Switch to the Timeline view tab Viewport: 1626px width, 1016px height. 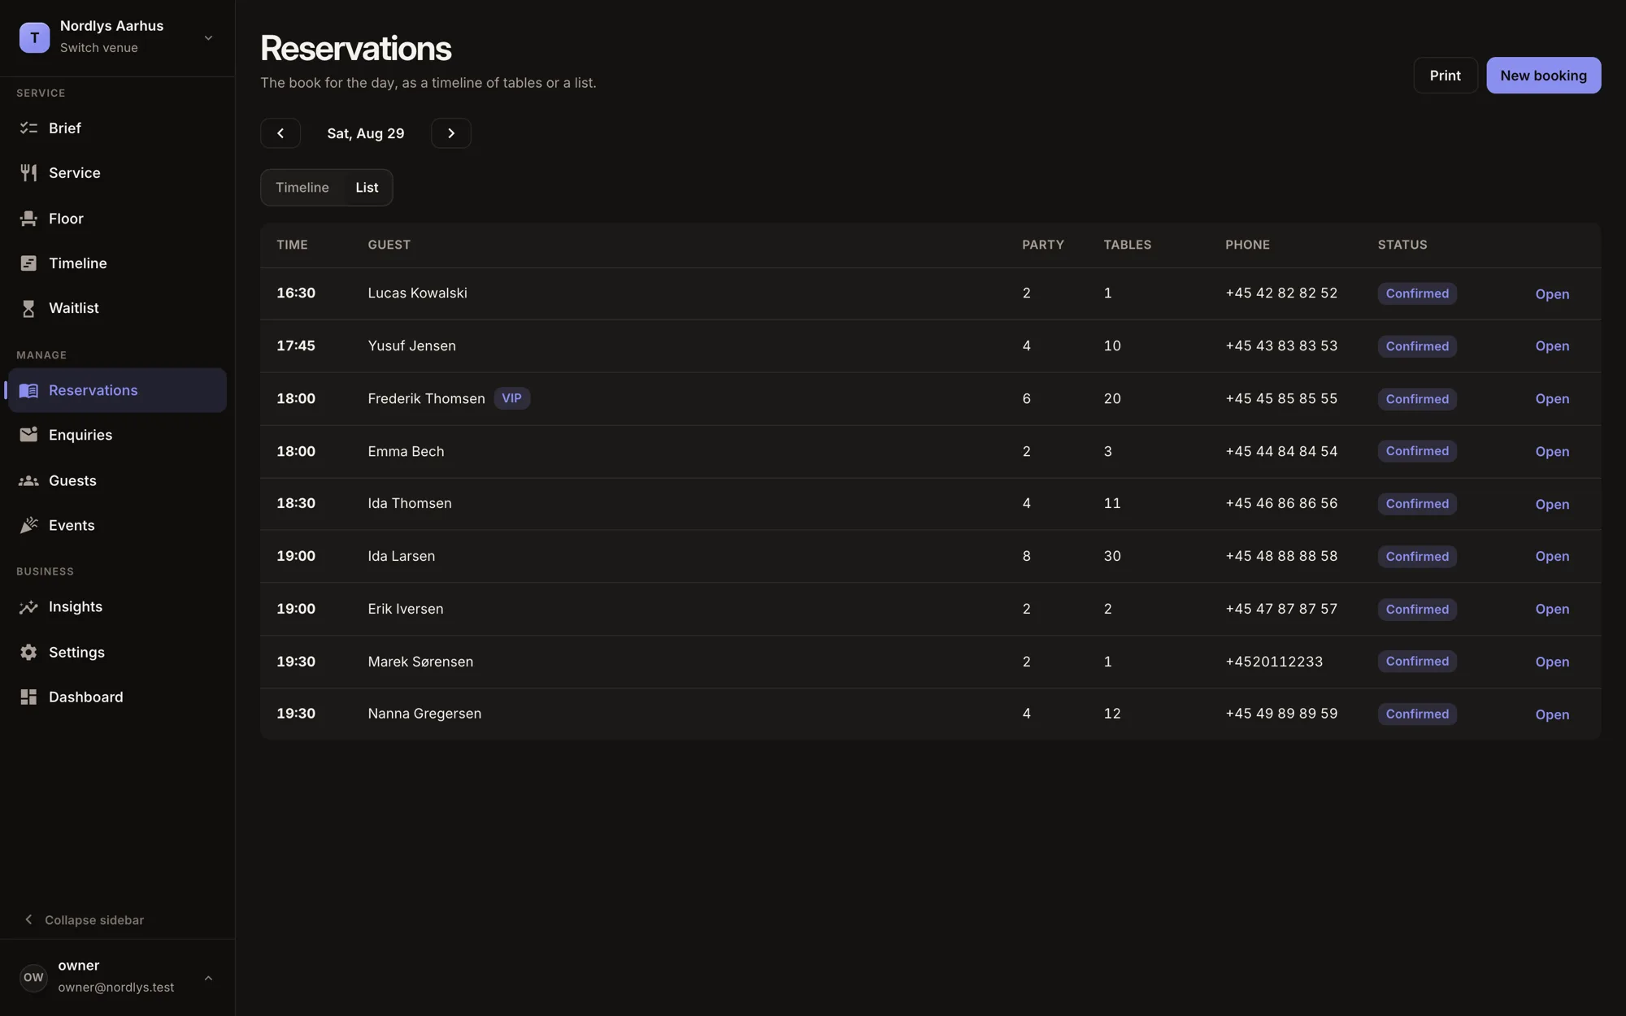[302, 188]
